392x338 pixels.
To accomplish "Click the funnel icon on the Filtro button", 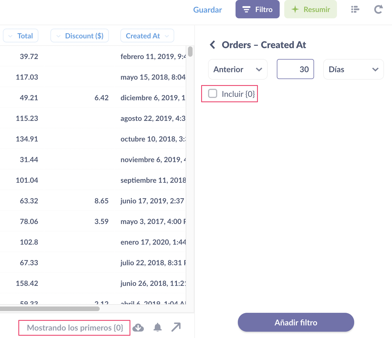I will 246,9.
